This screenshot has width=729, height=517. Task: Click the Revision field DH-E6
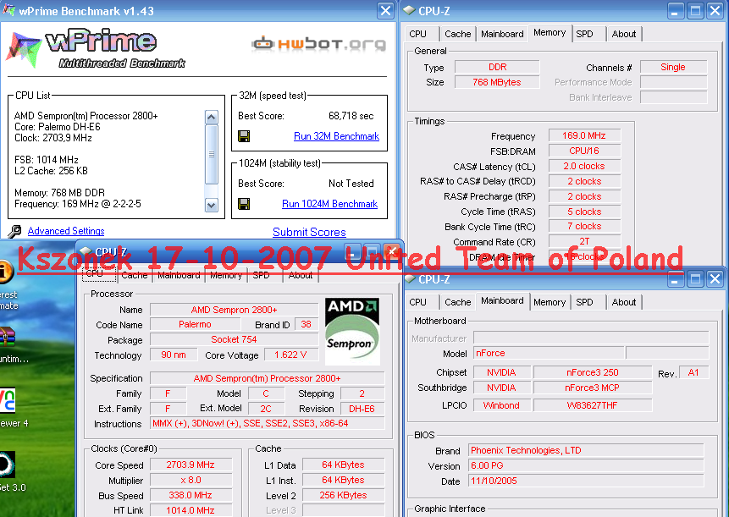point(362,409)
